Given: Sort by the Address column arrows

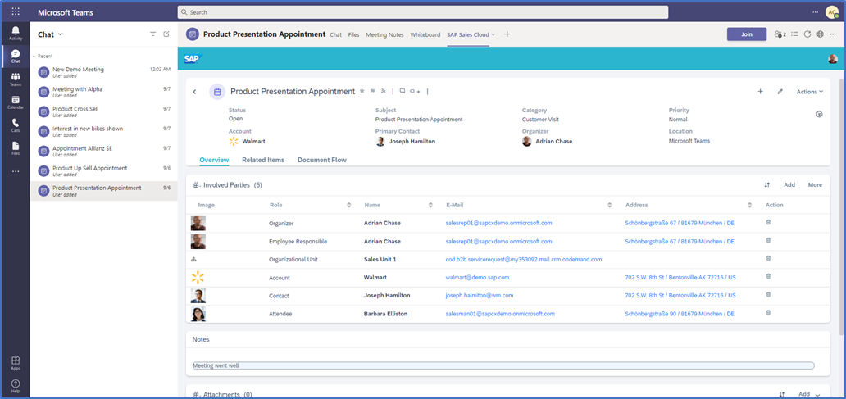Looking at the screenshot, I should pos(750,206).
